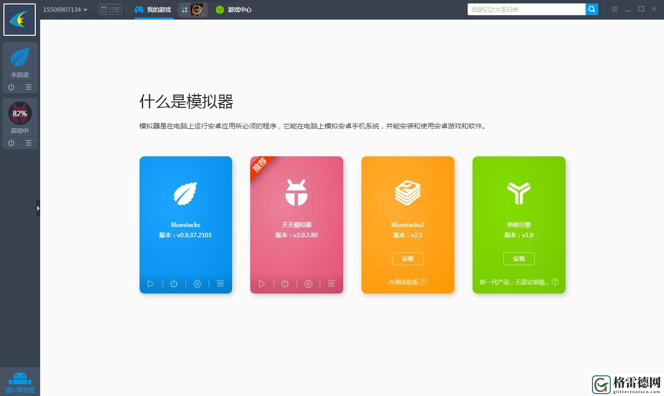Start the 天天模拟器 play icon
The height and width of the screenshot is (396, 664).
tap(262, 284)
